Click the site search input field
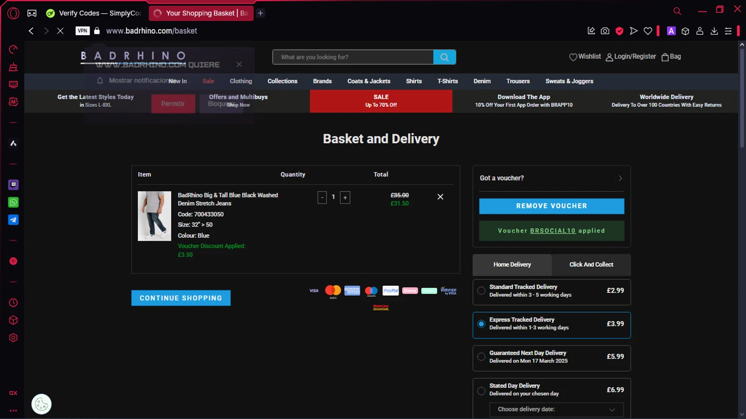This screenshot has width=746, height=419. (x=353, y=57)
